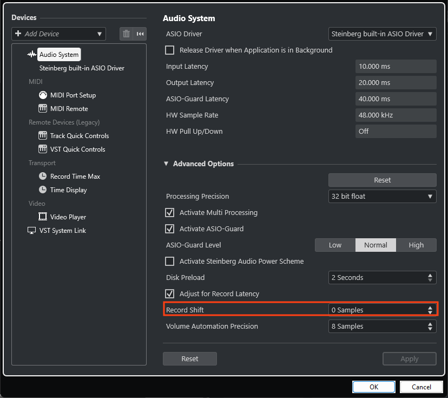This screenshot has height=398, width=448.
Task: Collapse the Advanced Options section
Action: (166, 164)
